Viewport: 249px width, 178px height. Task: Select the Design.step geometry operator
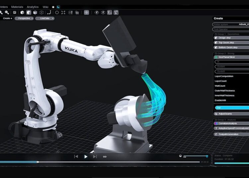[231, 38]
